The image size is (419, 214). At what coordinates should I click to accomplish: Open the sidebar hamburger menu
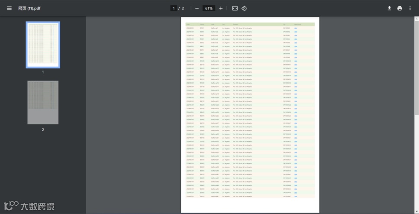10,8
